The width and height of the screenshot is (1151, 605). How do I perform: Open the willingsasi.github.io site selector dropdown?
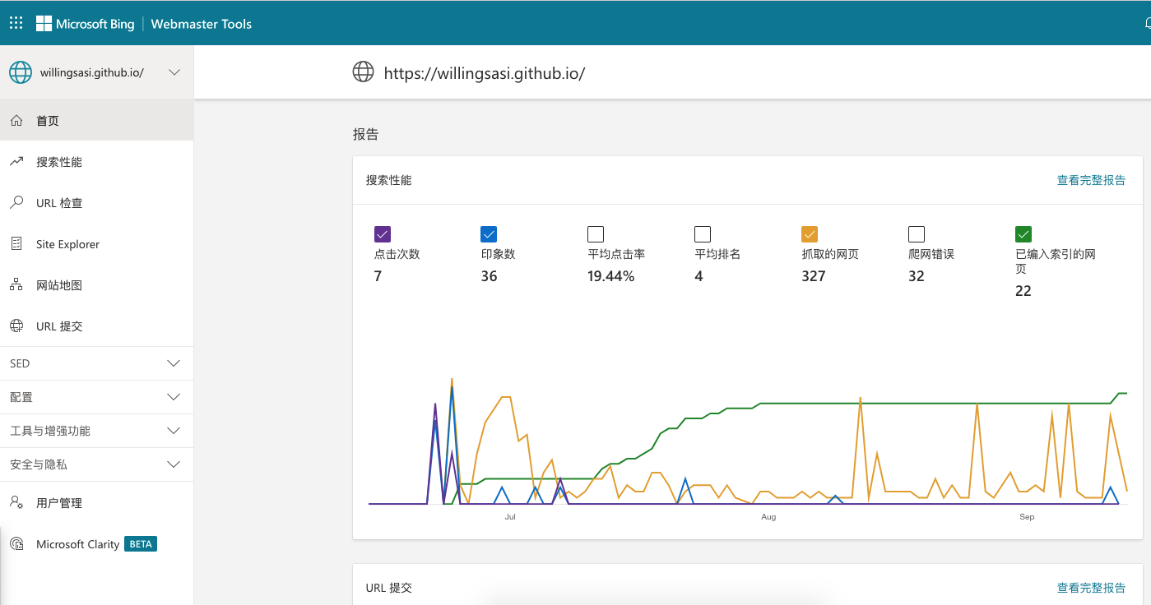pyautogui.click(x=174, y=72)
